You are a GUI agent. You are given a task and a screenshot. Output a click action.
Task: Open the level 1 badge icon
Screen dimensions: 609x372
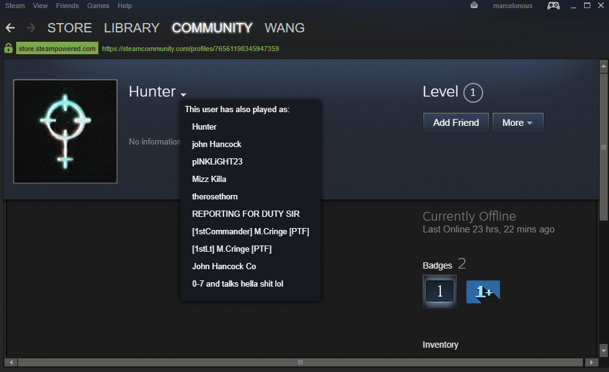point(439,292)
